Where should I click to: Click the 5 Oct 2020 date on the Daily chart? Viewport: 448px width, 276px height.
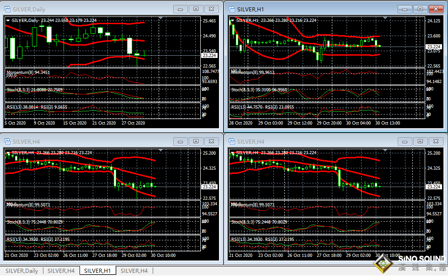(15, 123)
